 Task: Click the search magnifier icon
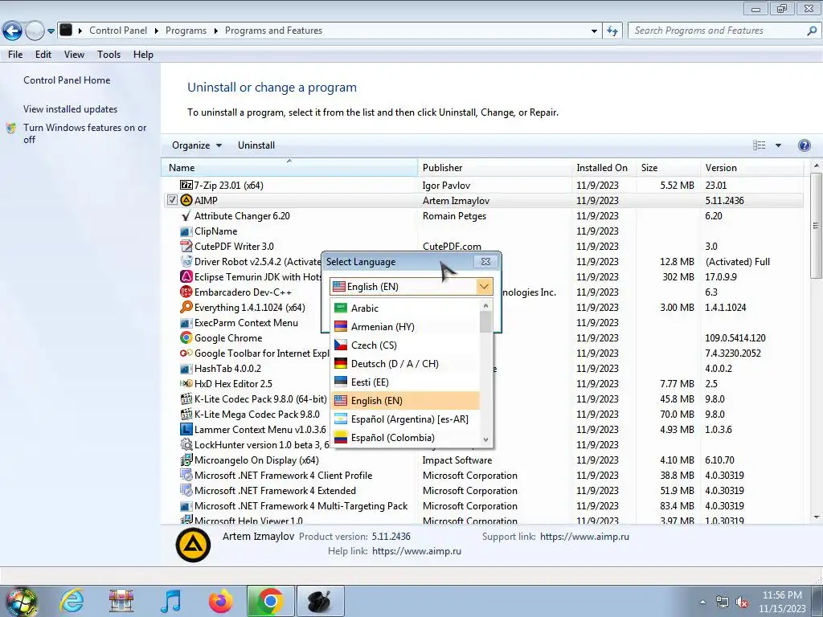[812, 31]
